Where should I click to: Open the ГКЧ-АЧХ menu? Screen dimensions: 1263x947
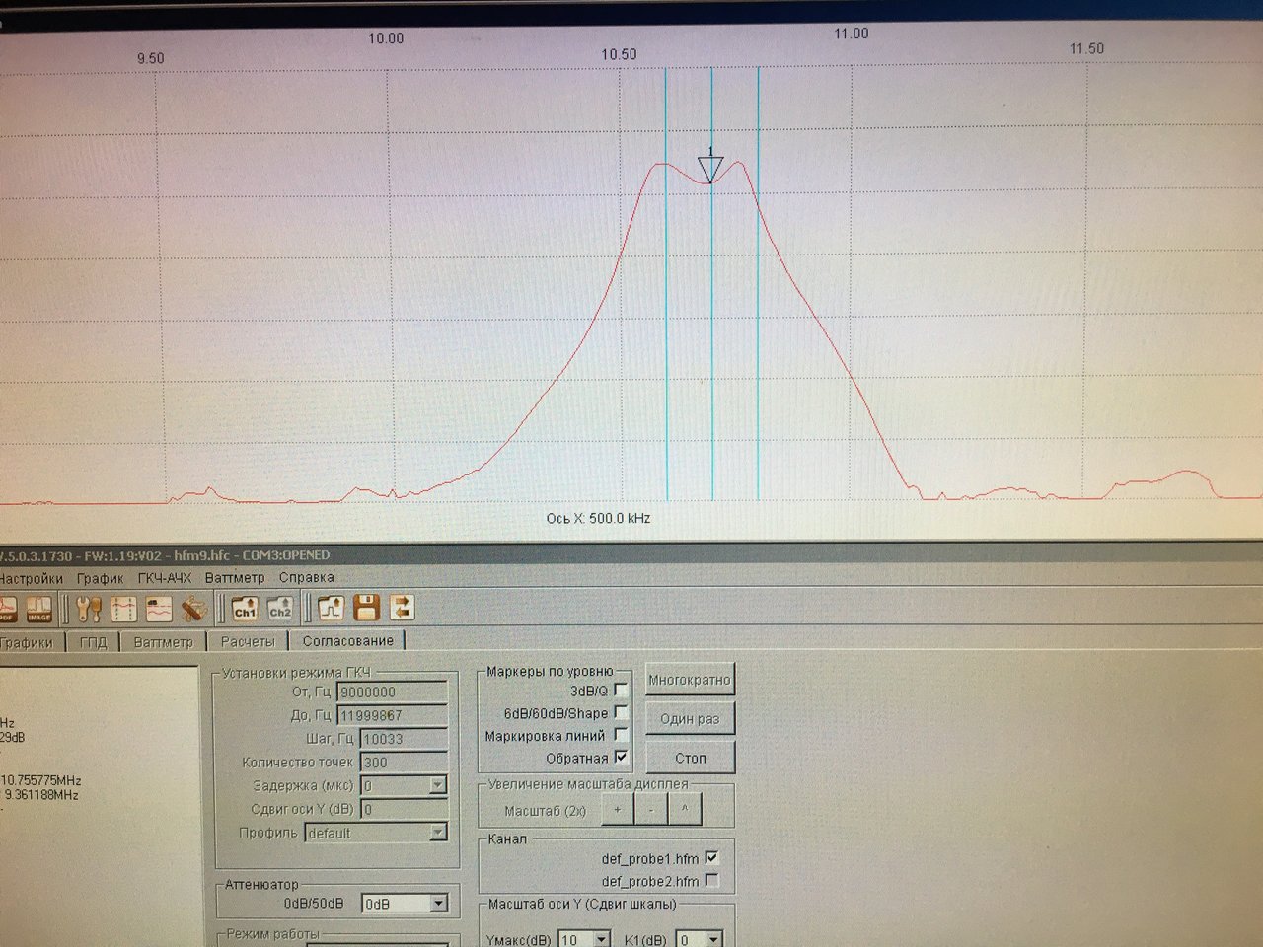pos(165,578)
